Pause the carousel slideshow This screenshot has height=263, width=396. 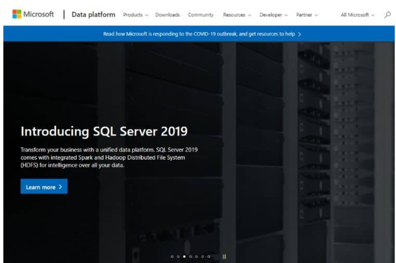click(x=224, y=257)
